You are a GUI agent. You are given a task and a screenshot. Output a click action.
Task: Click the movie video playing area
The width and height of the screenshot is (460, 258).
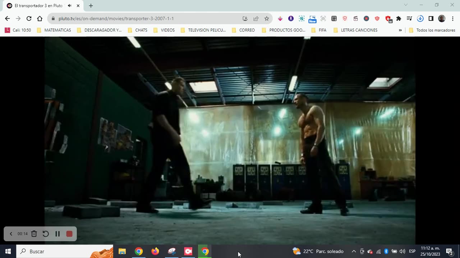click(x=230, y=140)
